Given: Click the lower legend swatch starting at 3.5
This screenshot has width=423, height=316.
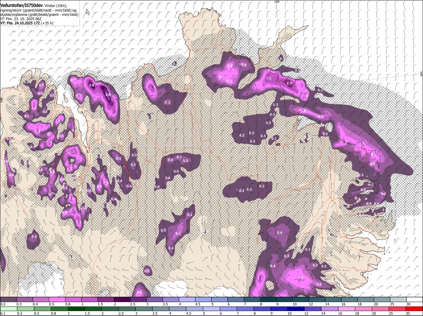Looking at the screenshot, I should (x=161, y=309).
